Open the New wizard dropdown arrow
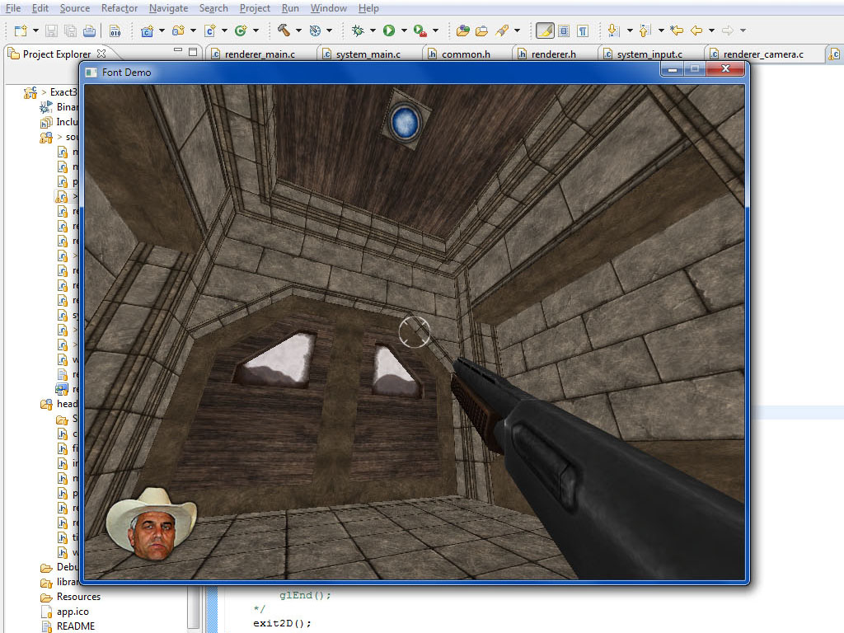The height and width of the screenshot is (633, 844). tap(35, 30)
